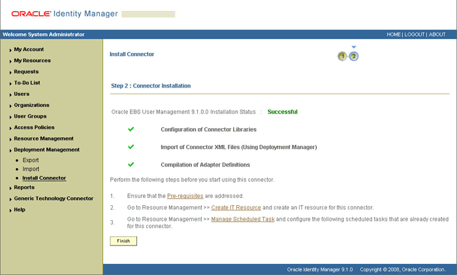Viewport: 457px width, 275px height.
Task: Open Deployment Management menu
Action: (46, 150)
